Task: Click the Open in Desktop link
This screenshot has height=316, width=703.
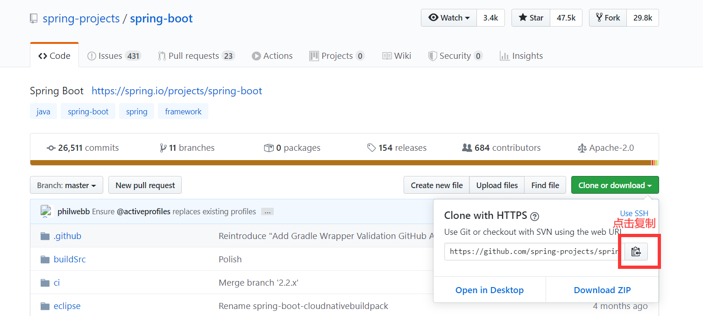Action: [x=490, y=290]
